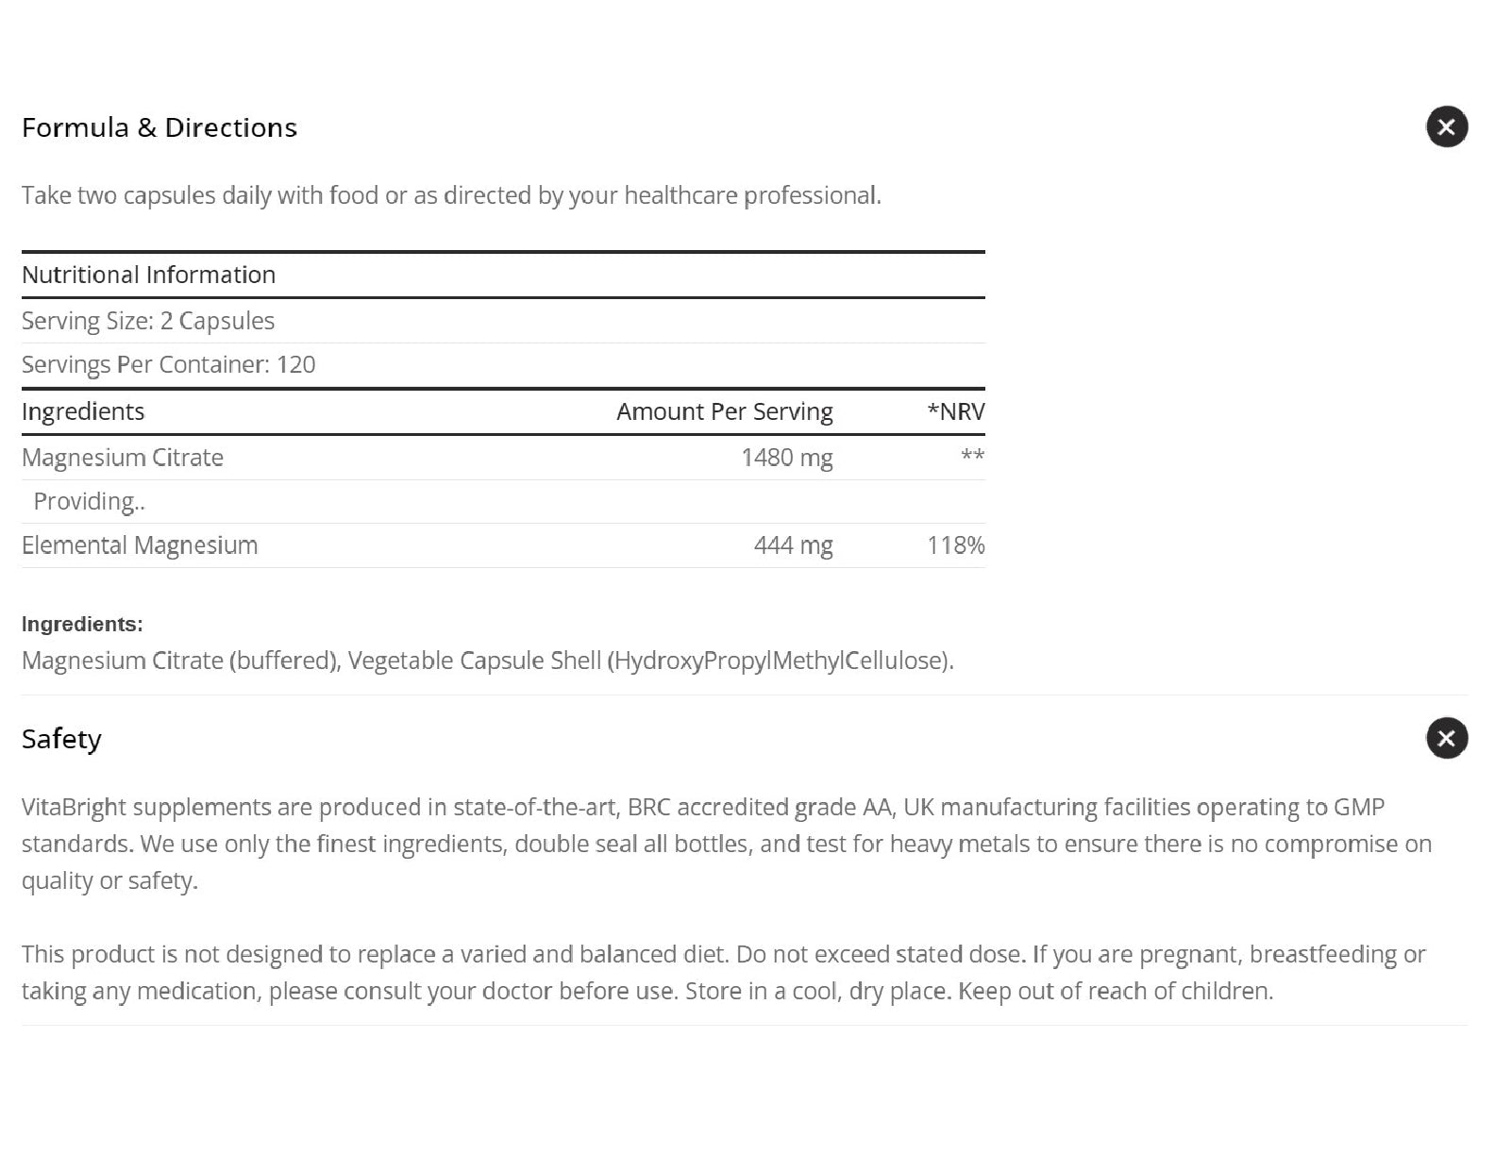Viewport: 1495px width, 1155px height.
Task: Click the Amount Per Serving column header
Action: (724, 411)
